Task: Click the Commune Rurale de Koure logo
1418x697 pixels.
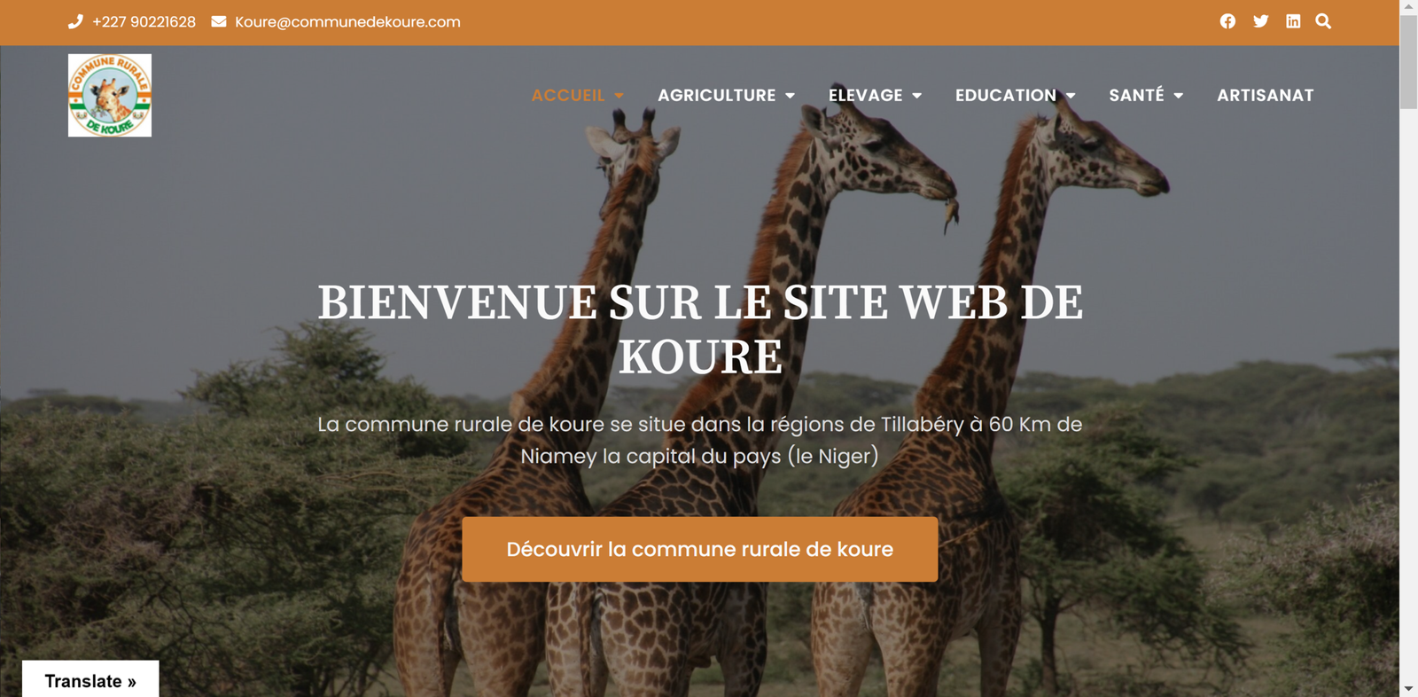Action: tap(110, 95)
